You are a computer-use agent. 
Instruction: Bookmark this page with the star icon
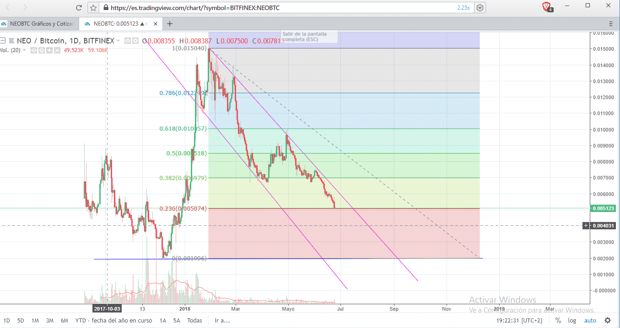click(93, 8)
